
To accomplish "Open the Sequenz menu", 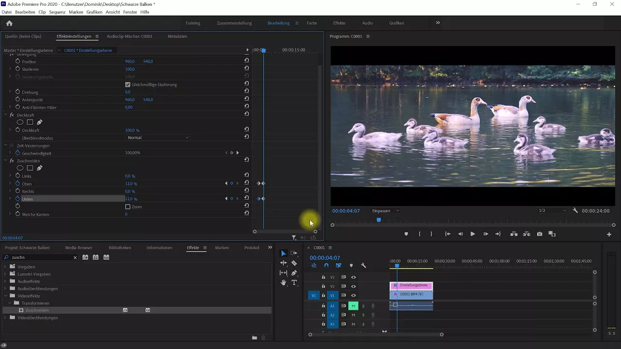I will 58,12.
